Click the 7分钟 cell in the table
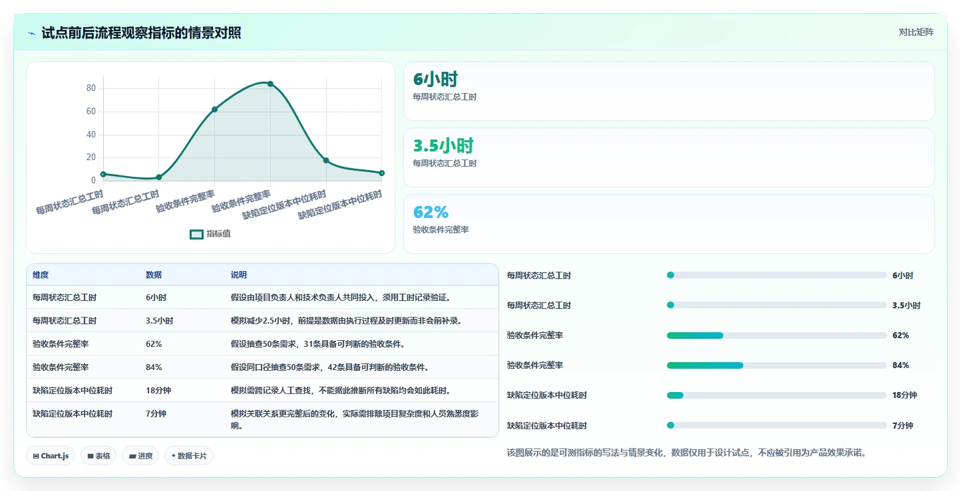Viewport: 961px width, 491px height. click(156, 414)
